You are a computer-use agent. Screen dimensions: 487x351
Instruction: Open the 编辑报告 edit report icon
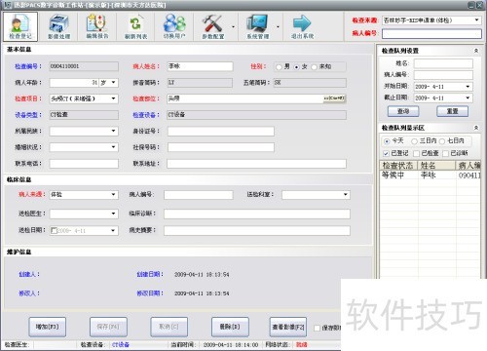click(97, 26)
